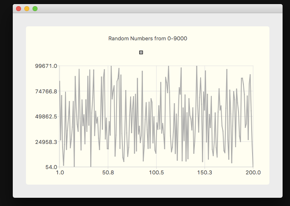Click the x-axis label 50.8
This screenshot has width=290, height=206.
pos(108,173)
